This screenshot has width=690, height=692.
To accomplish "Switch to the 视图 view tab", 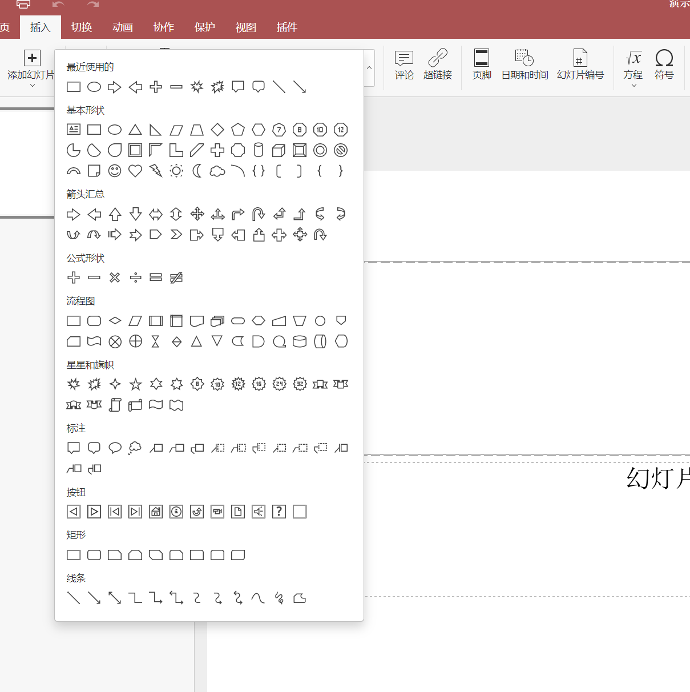I will (x=246, y=27).
